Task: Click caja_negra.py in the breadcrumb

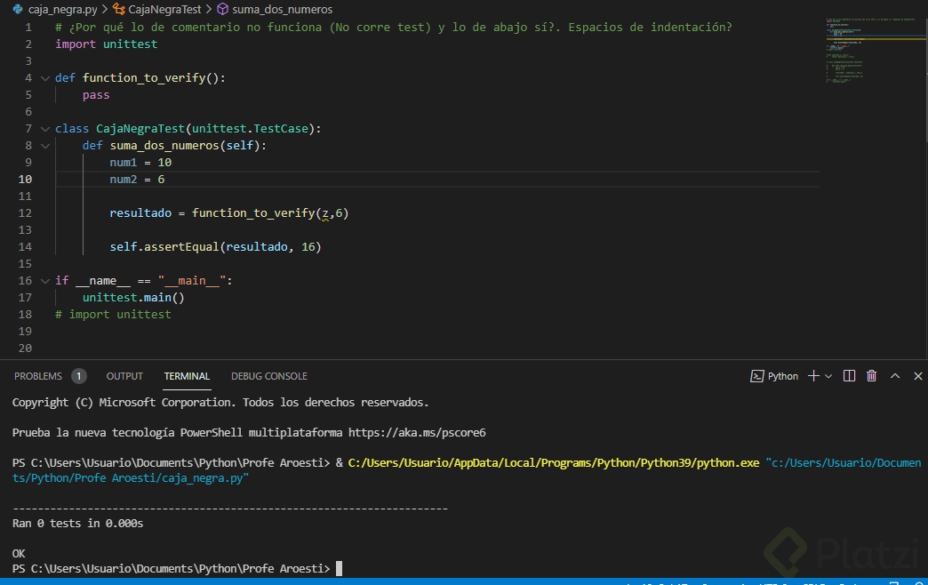Action: tap(63, 9)
